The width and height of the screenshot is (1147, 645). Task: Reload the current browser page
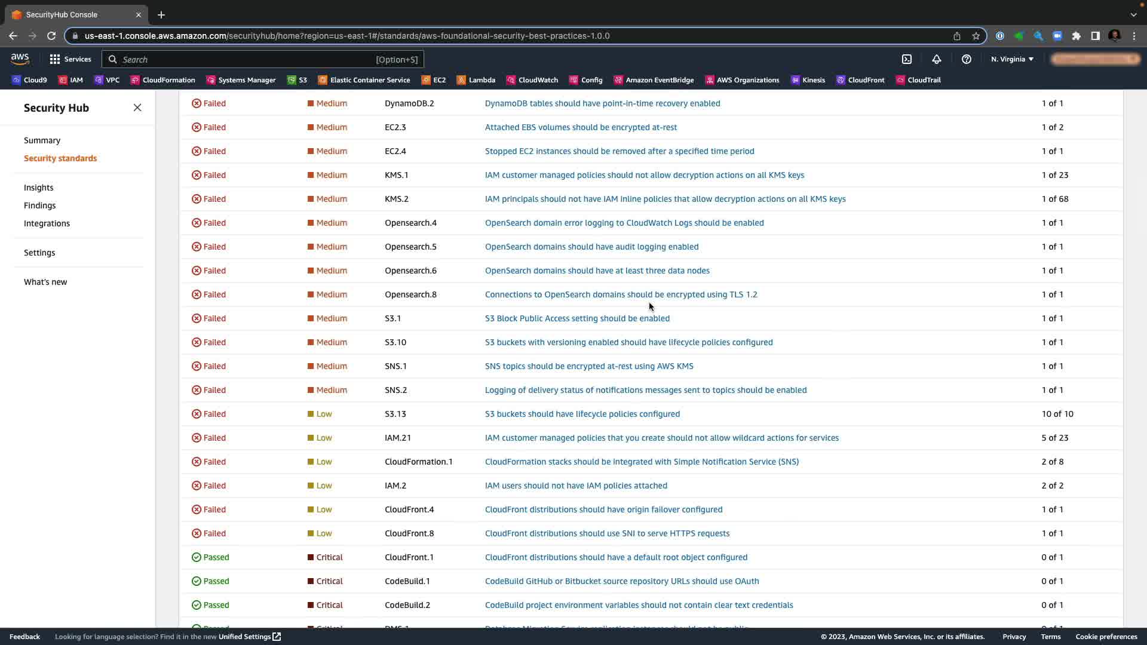pos(51,36)
